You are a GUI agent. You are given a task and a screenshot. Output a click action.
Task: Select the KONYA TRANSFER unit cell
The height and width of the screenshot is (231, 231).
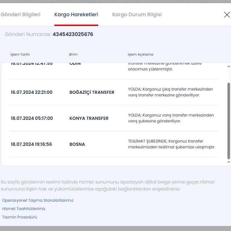(89, 118)
